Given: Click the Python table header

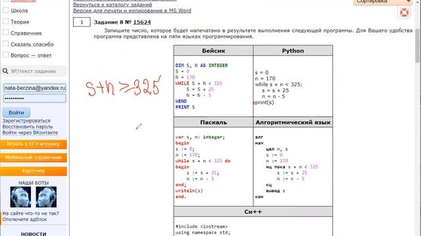Looking at the screenshot, I should point(293,50).
